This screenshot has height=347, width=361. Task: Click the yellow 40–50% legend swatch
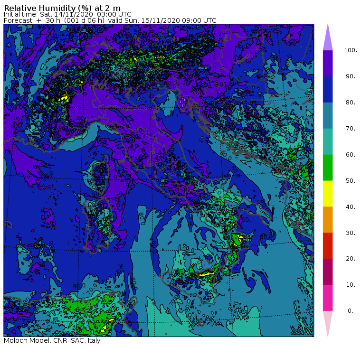(328, 194)
